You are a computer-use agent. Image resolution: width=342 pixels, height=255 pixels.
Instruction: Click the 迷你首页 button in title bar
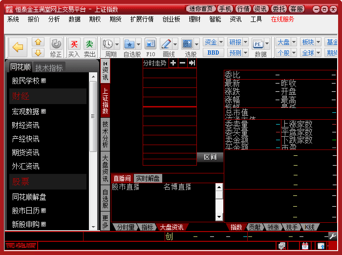click(201, 9)
